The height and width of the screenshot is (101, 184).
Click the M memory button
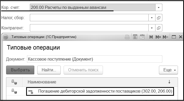pyautogui.click(x=151, y=37)
